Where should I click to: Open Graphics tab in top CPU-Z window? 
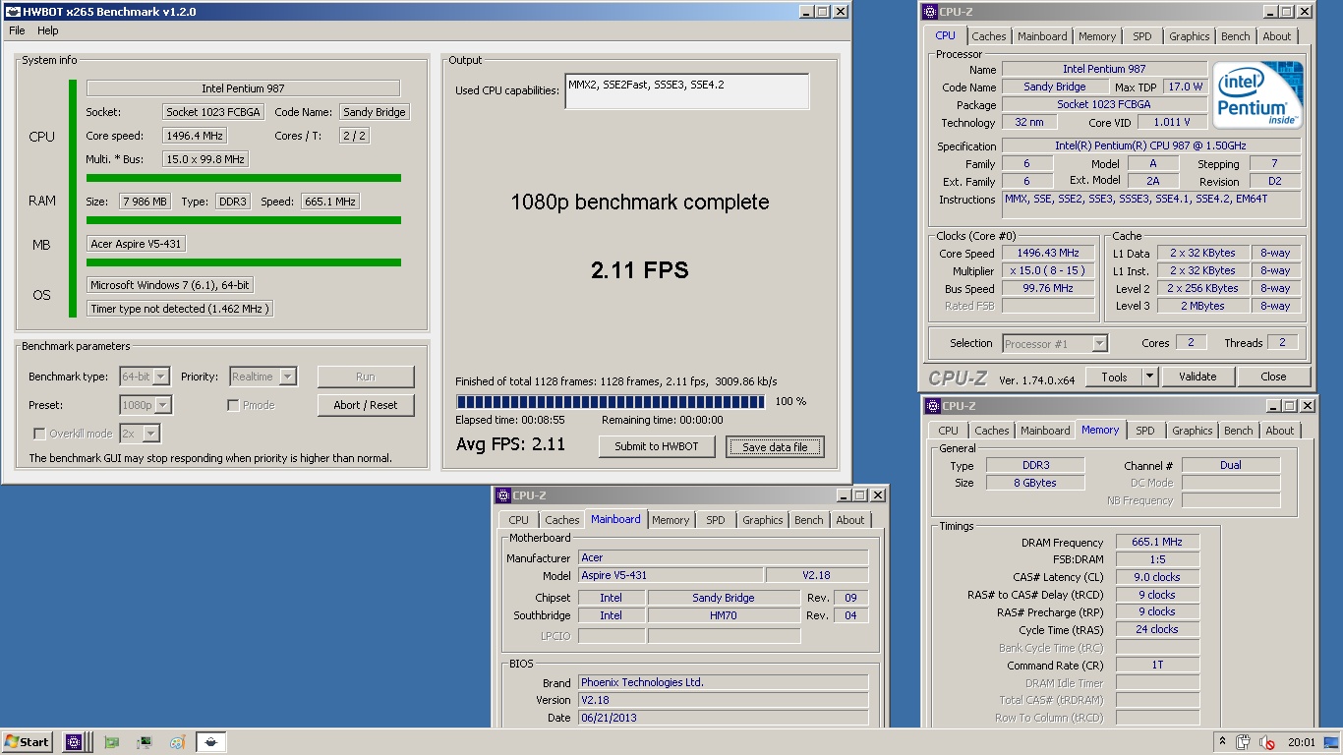pos(1190,36)
